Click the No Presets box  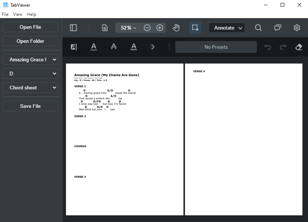[x=216, y=47]
